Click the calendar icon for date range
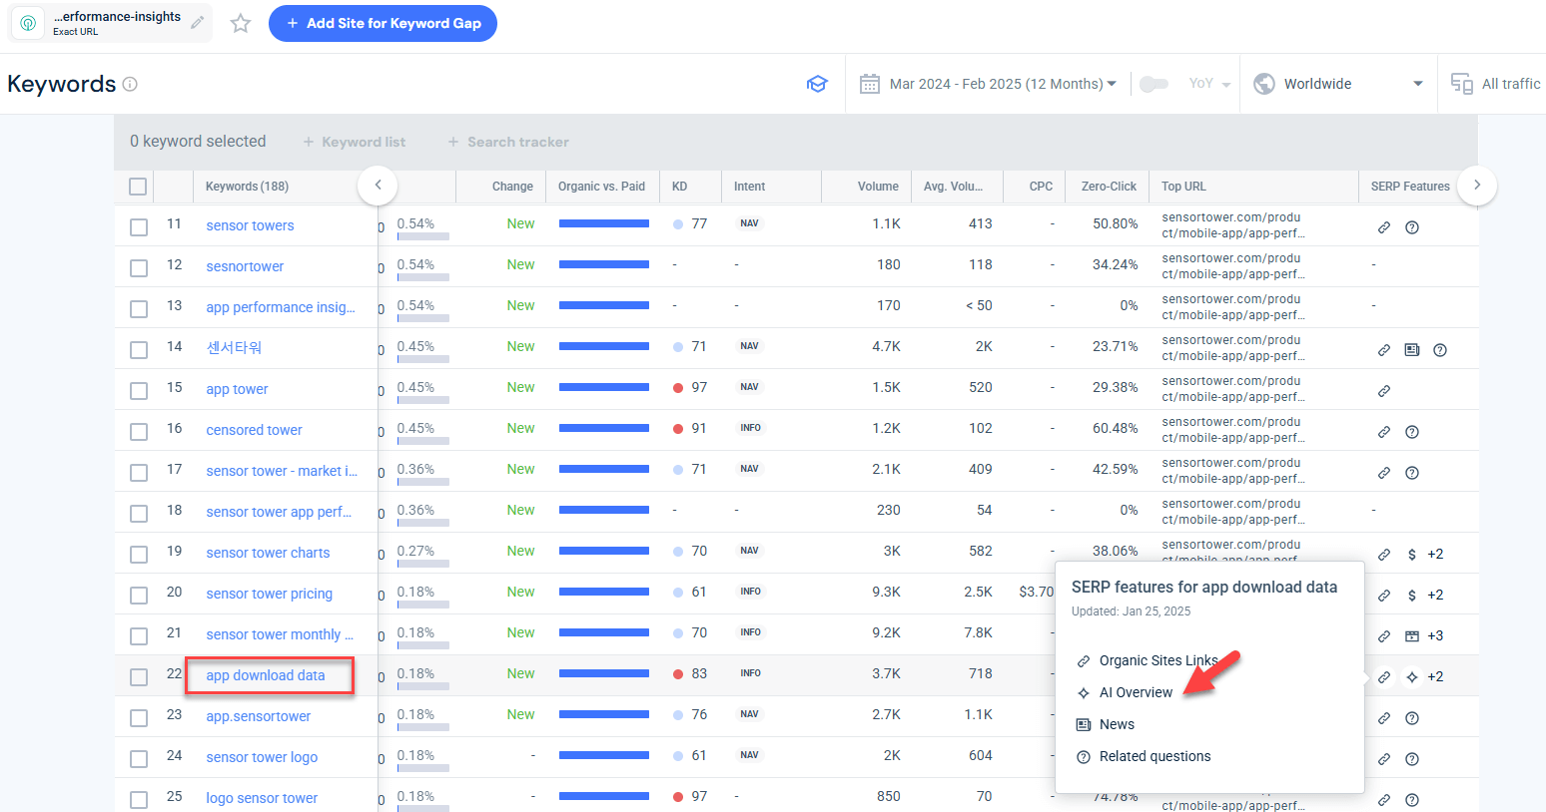This screenshot has height=812, width=1546. click(870, 84)
